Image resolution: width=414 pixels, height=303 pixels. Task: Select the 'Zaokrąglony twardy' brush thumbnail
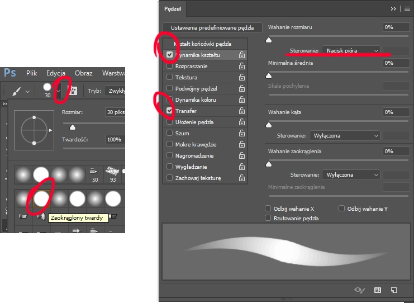pyautogui.click(x=41, y=198)
